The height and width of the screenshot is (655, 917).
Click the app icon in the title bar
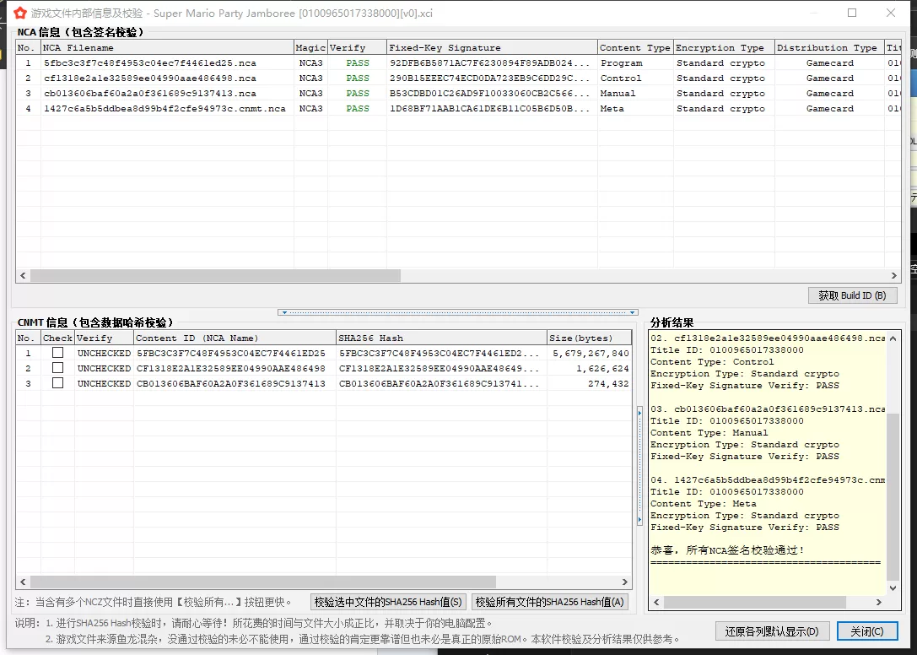point(18,13)
